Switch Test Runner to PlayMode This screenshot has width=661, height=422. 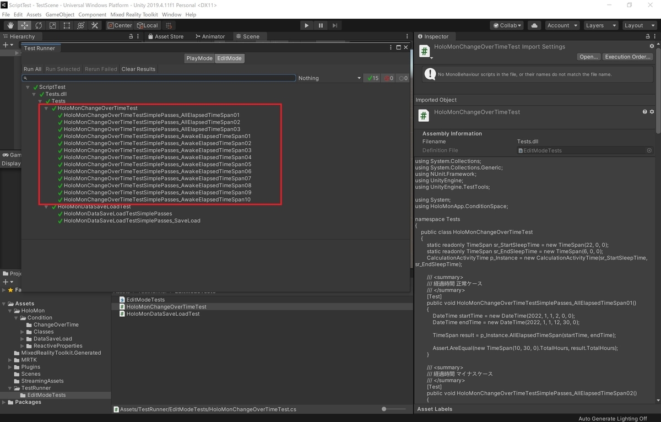point(199,58)
